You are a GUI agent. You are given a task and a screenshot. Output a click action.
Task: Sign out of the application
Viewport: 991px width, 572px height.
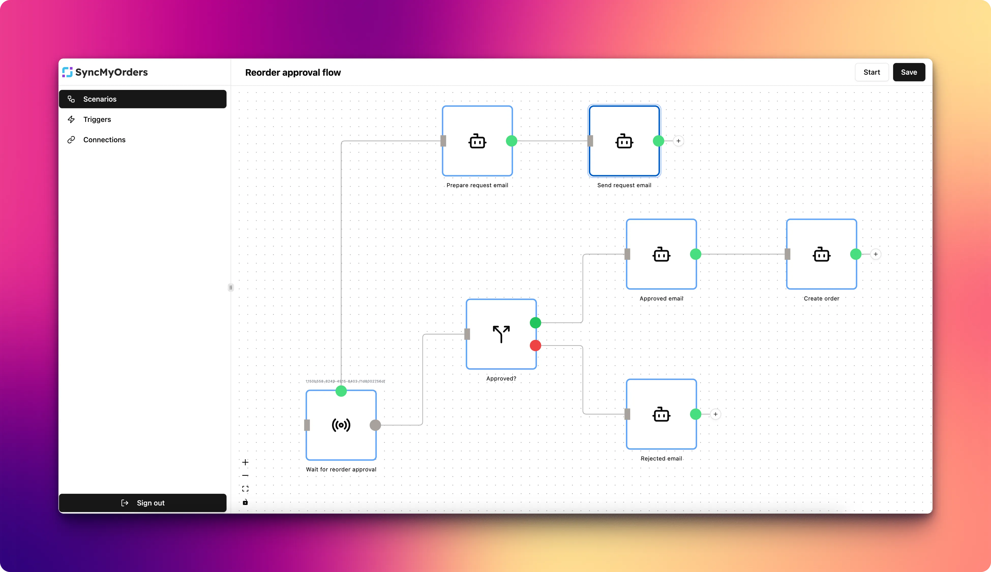pos(142,503)
